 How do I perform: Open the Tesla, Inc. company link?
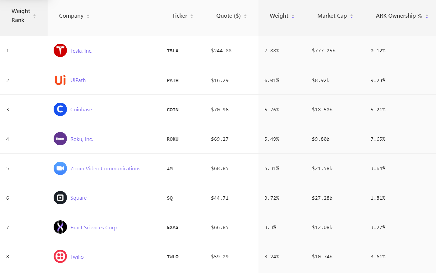tap(81, 51)
